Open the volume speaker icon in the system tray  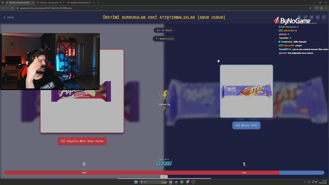click(316, 182)
